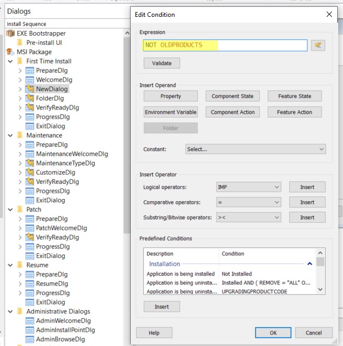Open the Substring/Bitwise operators dropdown
The width and height of the screenshot is (343, 346).
pos(248,217)
